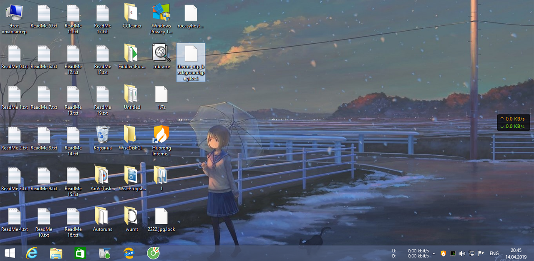Image resolution: width=534 pixels, height=261 pixels.
Task: Select ReadMe 8.txt file
Action: [x=44, y=139]
